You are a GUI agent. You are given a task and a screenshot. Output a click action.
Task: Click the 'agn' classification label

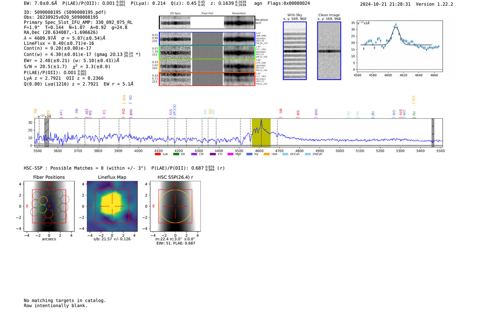258,3
